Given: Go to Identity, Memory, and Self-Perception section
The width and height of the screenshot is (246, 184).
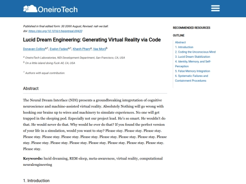Looking at the screenshot, I should [193, 64].
